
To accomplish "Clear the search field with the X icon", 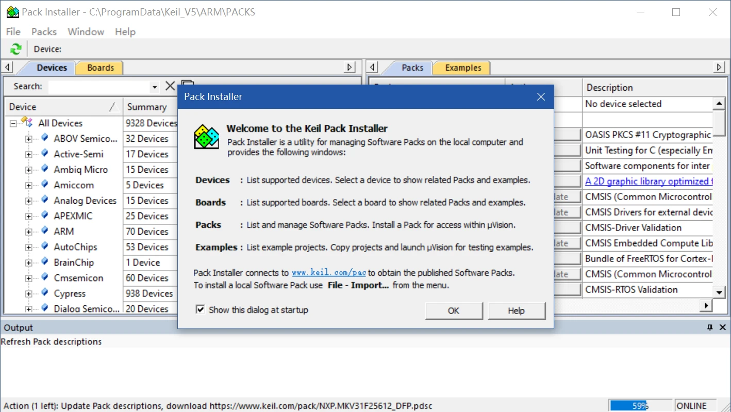I will (x=170, y=86).
